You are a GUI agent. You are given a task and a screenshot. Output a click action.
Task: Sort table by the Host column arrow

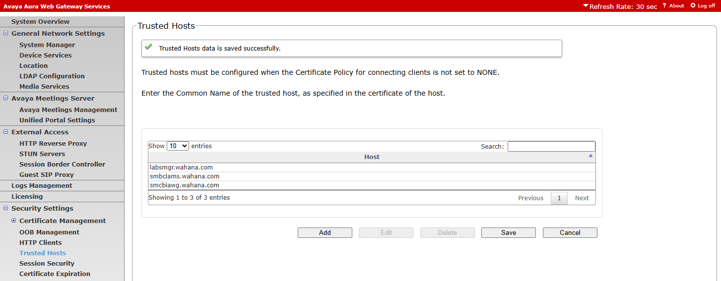click(x=590, y=156)
